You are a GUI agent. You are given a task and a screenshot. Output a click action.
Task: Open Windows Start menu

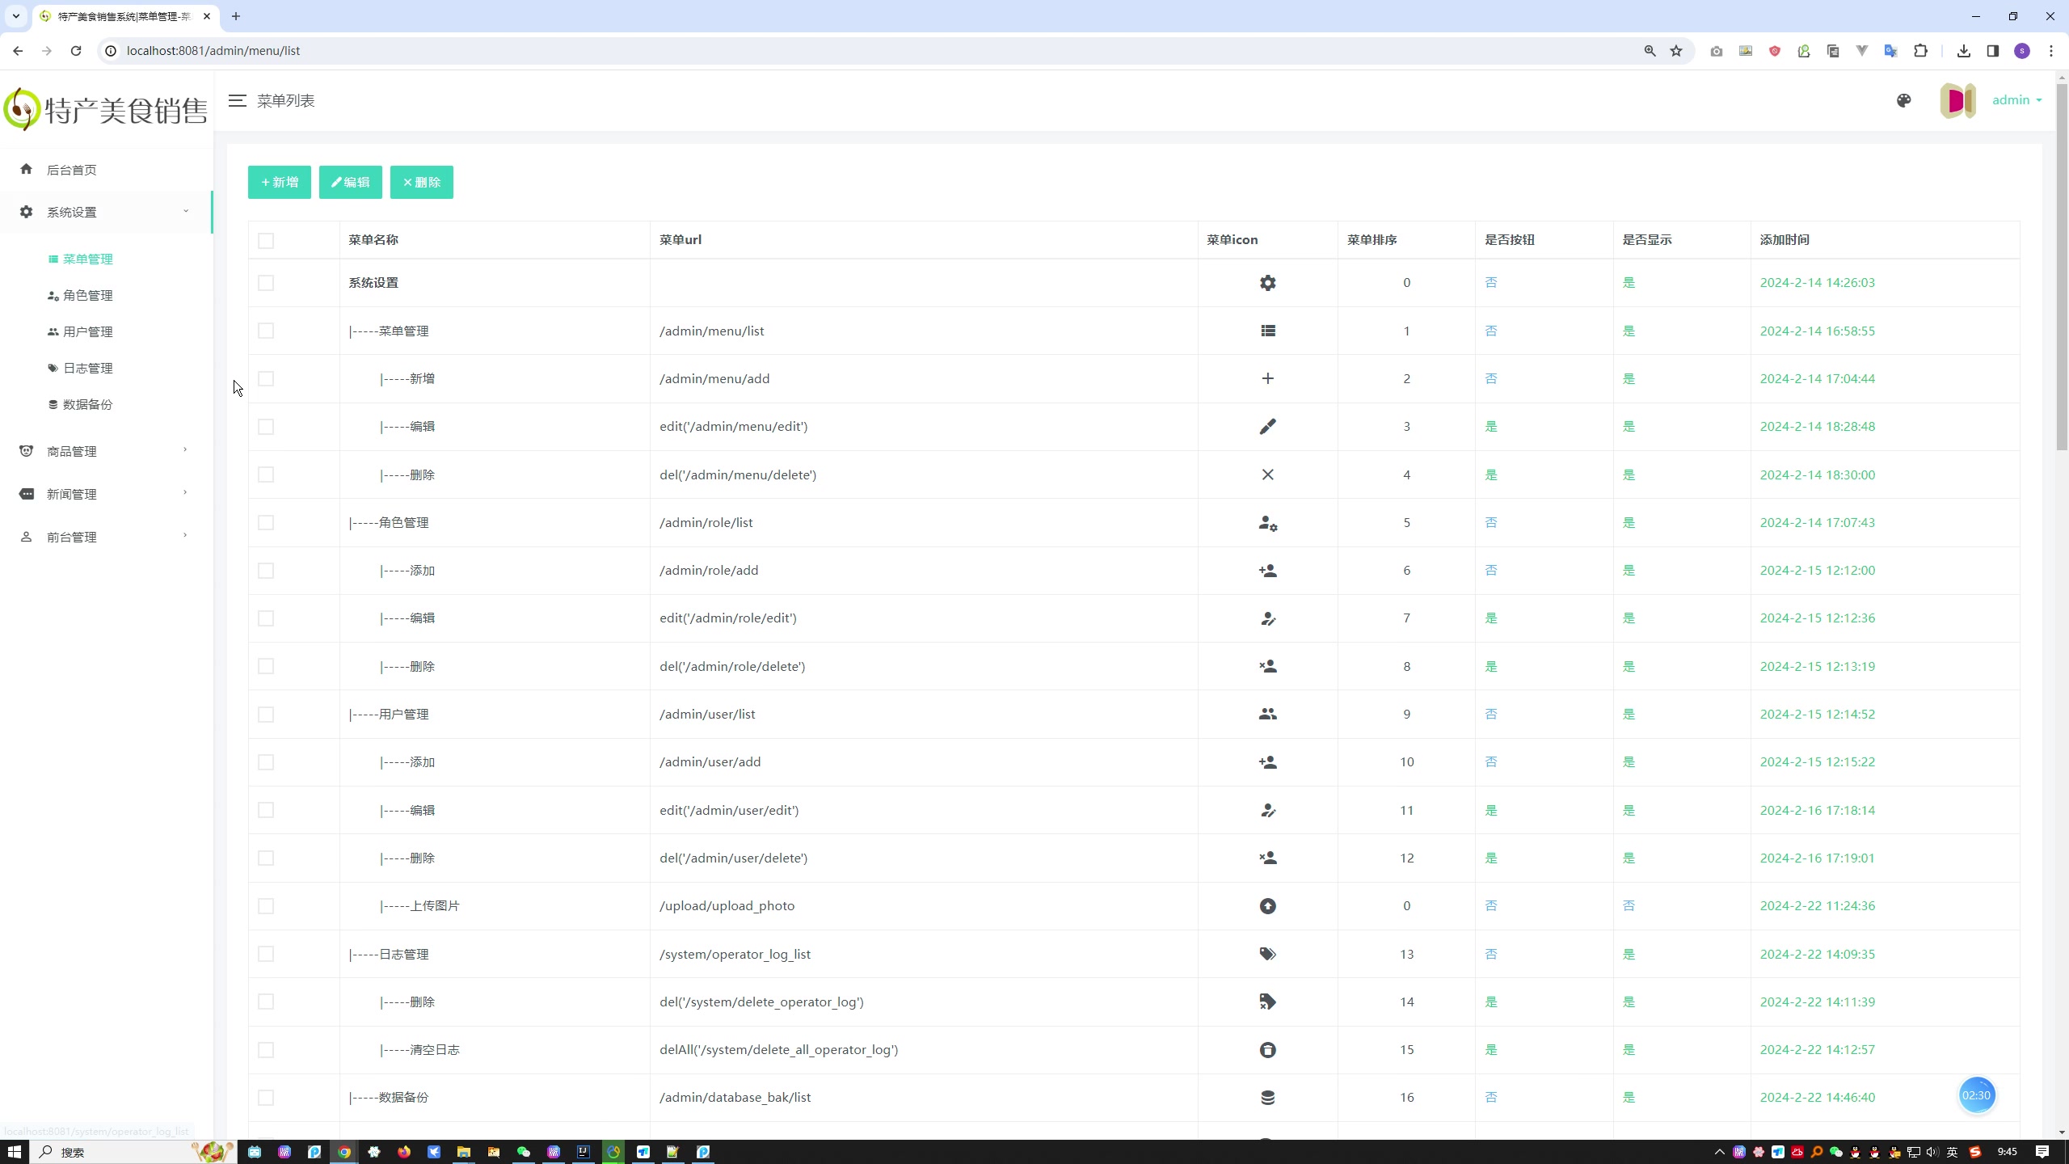click(x=14, y=1152)
